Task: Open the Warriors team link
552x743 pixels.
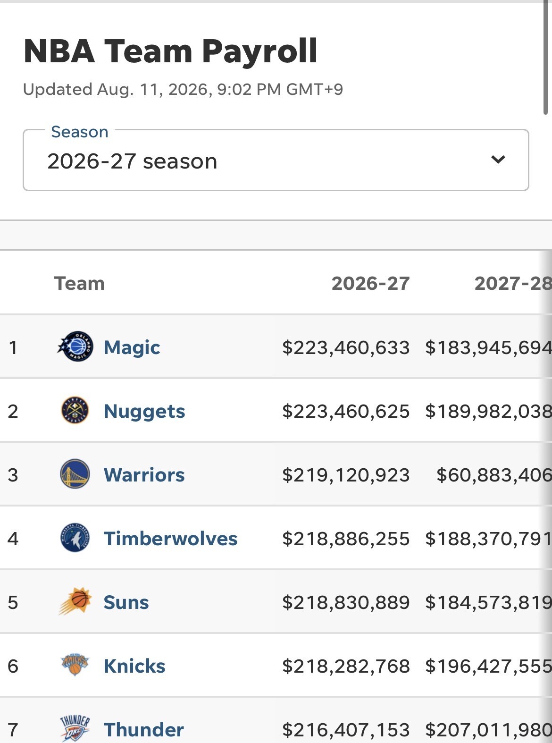Action: click(144, 475)
